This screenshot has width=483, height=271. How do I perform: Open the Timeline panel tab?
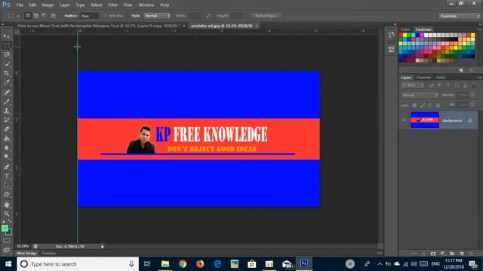pos(49,253)
